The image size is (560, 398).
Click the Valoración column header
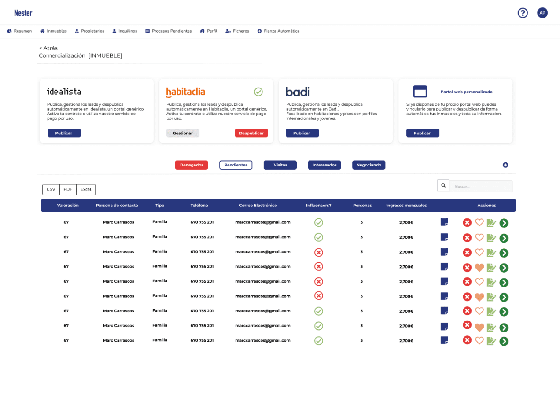pyautogui.click(x=68, y=205)
